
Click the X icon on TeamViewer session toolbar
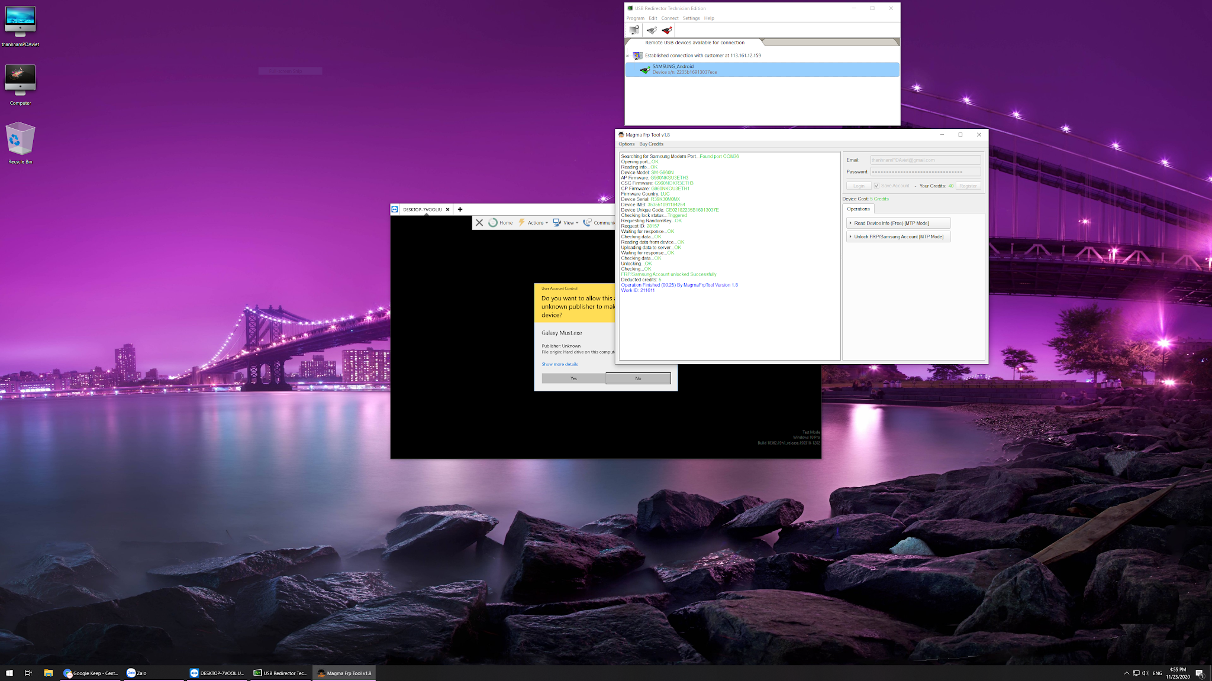point(479,223)
